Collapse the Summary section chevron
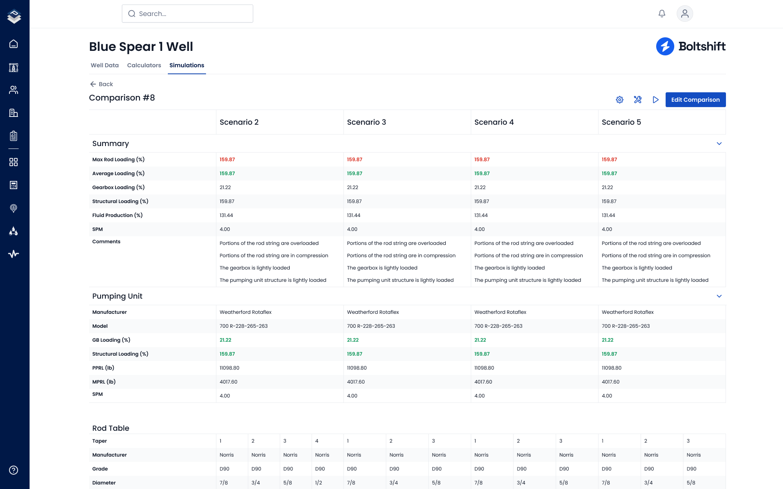 (719, 144)
